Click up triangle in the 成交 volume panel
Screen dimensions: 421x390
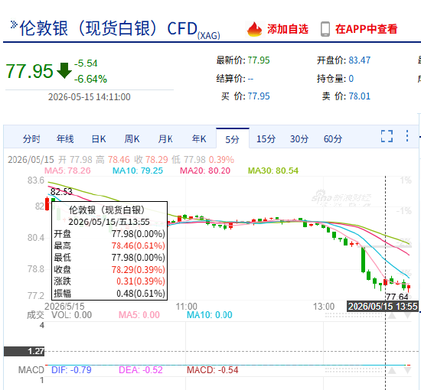[392, 316]
